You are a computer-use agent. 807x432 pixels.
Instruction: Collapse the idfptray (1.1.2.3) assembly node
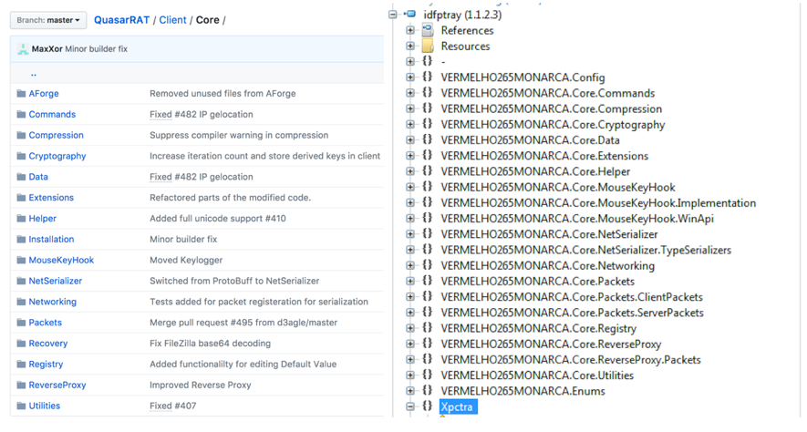394,15
